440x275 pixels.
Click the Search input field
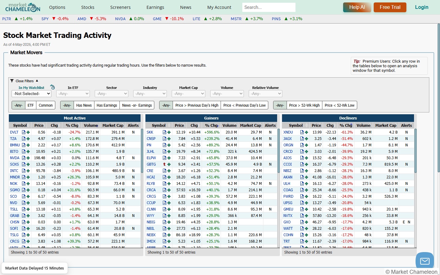pyautogui.click(x=269, y=7)
